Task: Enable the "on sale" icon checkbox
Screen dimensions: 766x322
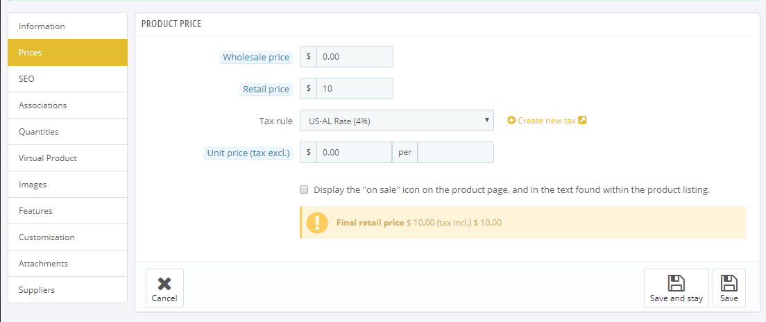Action: (x=304, y=189)
